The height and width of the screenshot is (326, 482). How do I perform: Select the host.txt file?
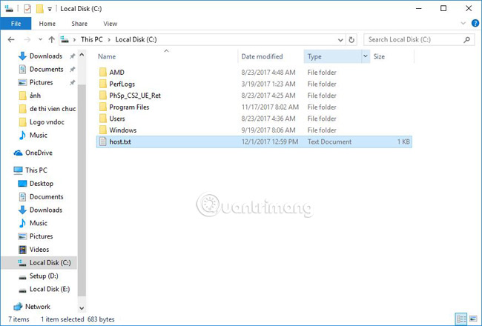click(254, 142)
